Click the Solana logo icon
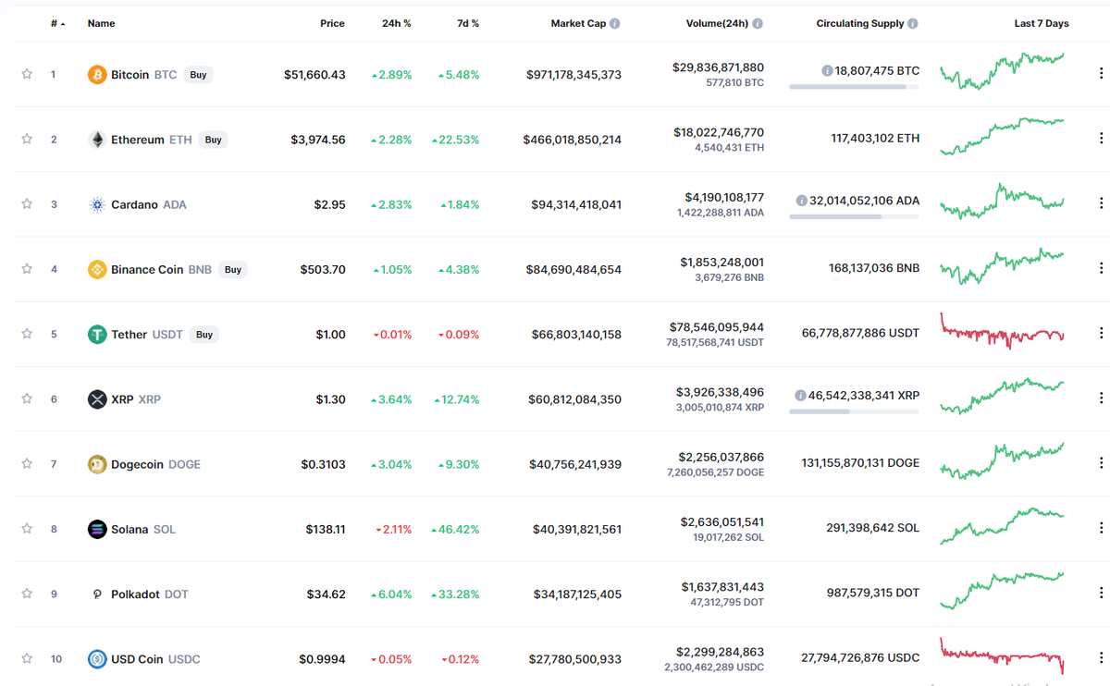This screenshot has height=686, width=1110. click(97, 529)
